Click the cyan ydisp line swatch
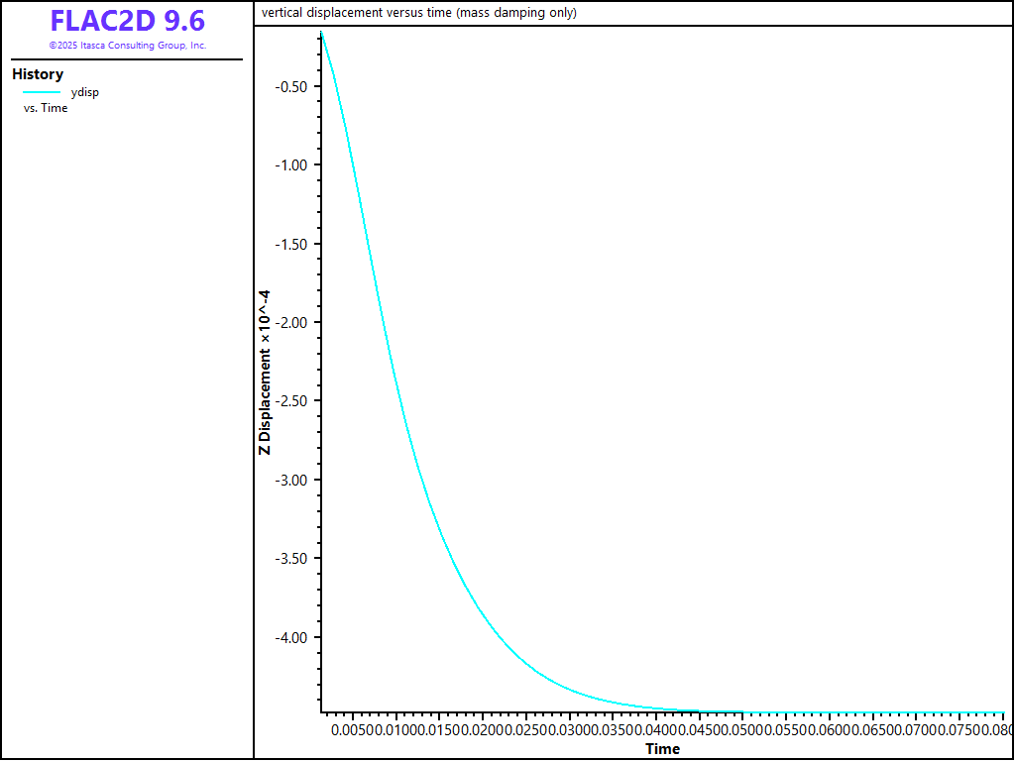Screen dimensions: 1015x761 pyautogui.click(x=42, y=92)
